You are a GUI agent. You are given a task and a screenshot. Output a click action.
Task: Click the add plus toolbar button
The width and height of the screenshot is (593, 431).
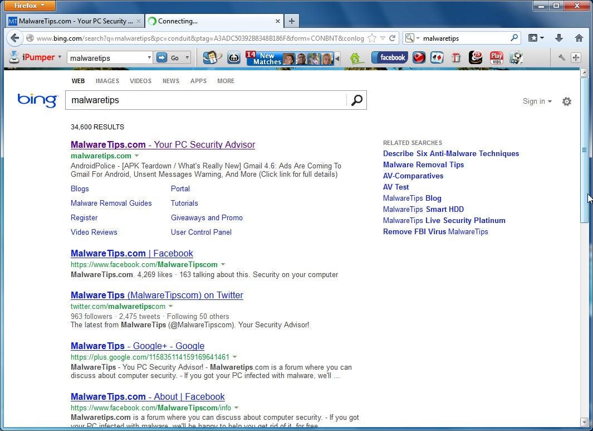click(x=576, y=57)
